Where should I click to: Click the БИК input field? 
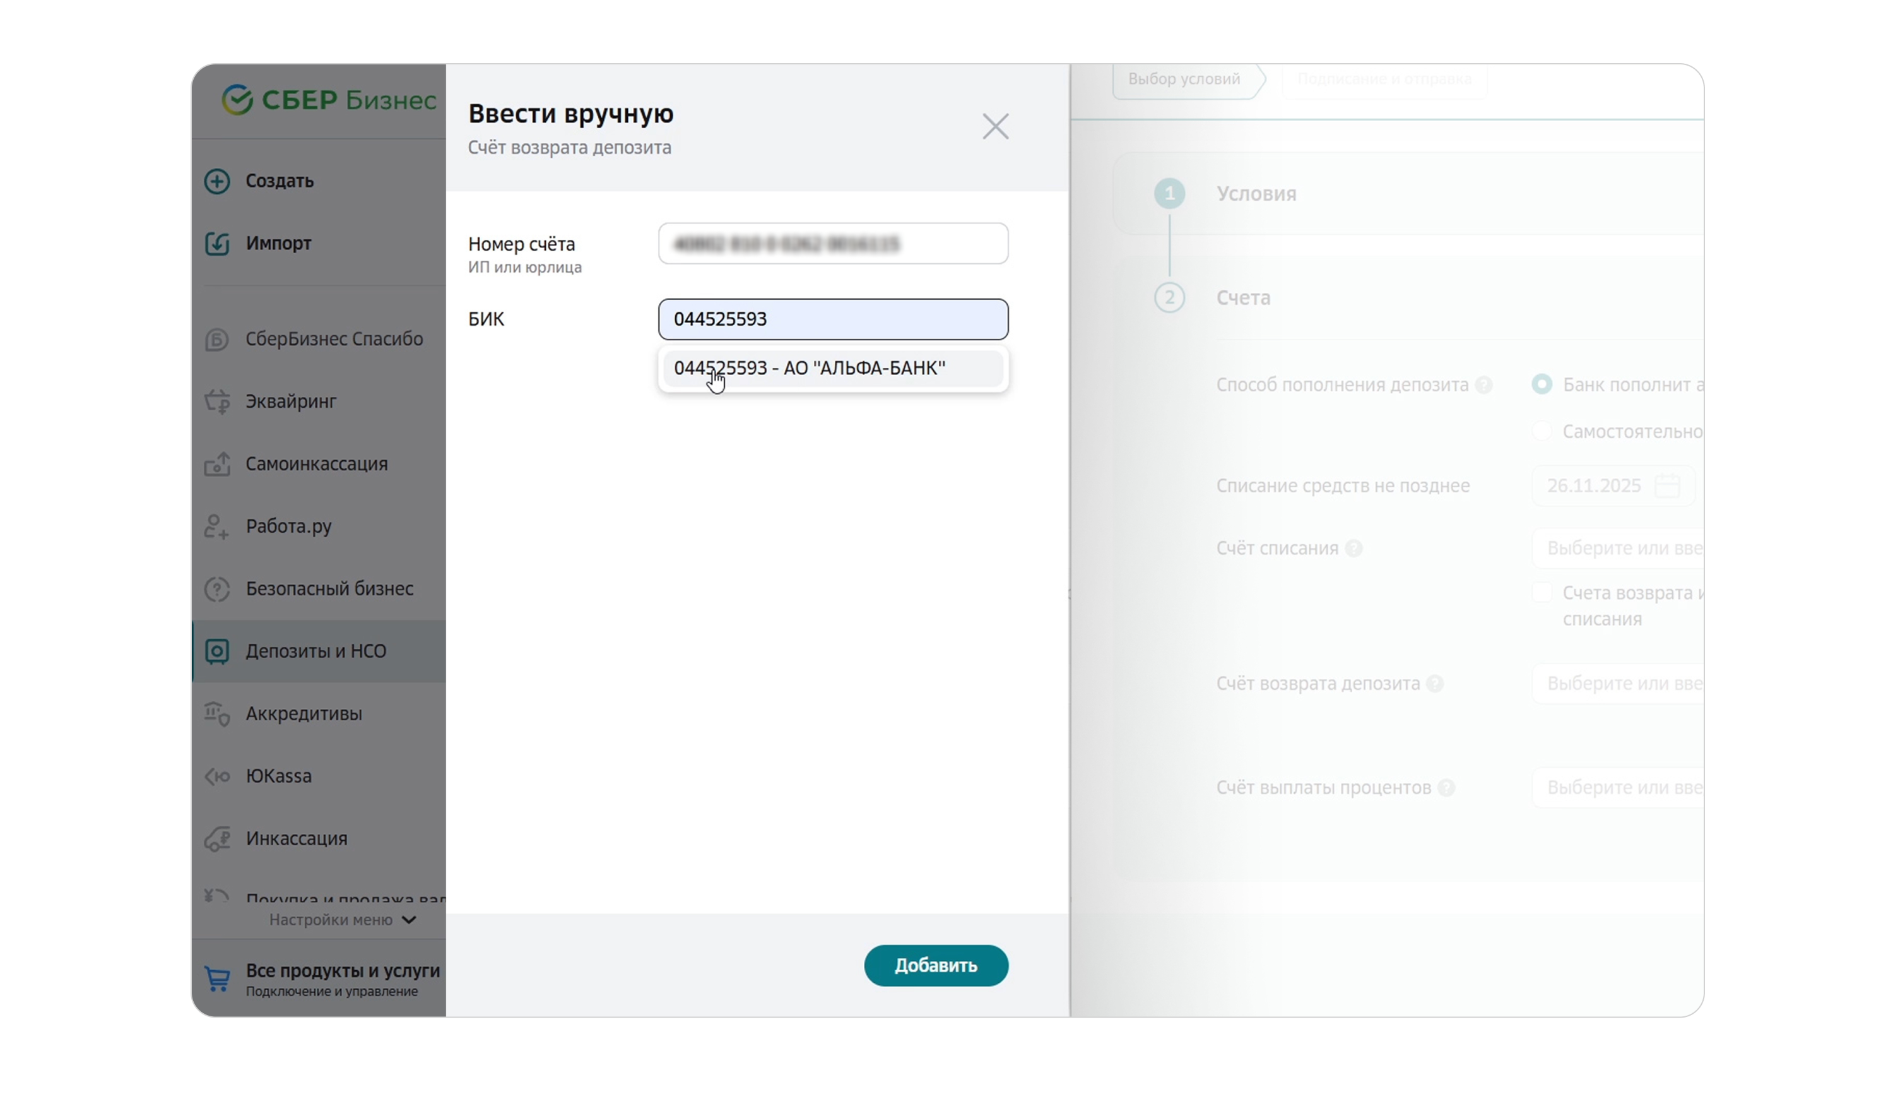832,319
